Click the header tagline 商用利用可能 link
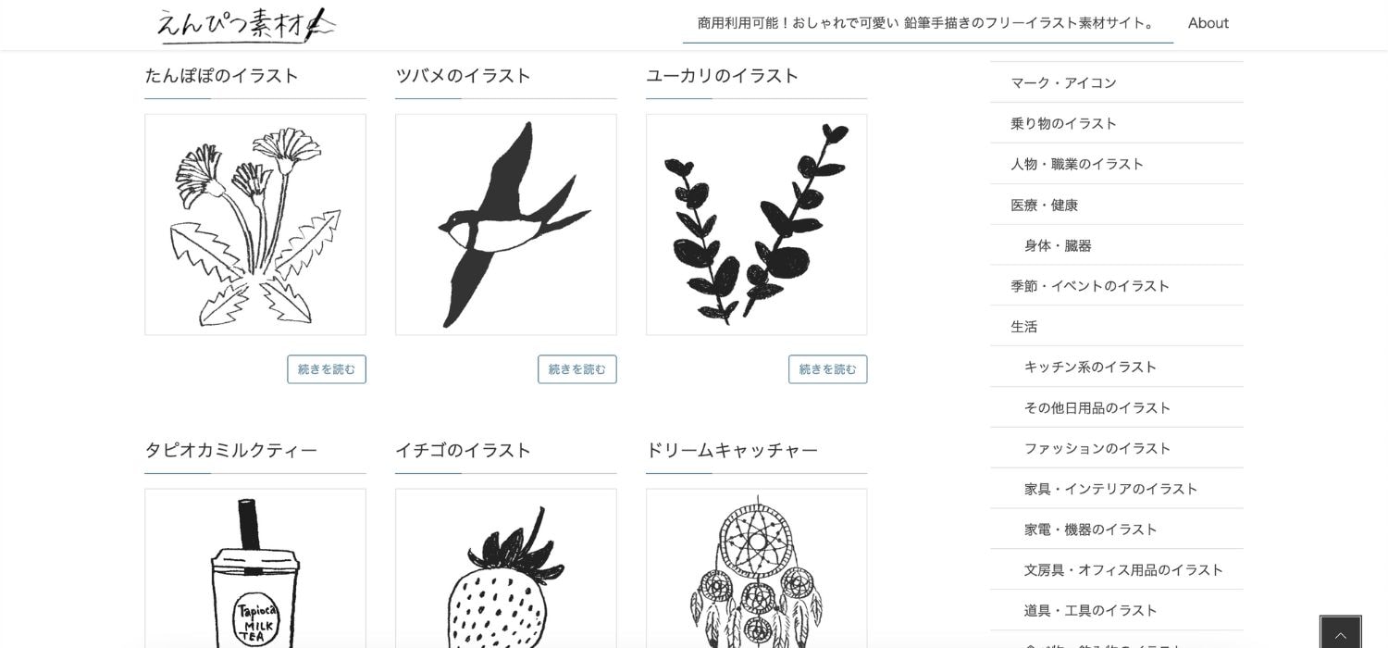 coord(928,23)
